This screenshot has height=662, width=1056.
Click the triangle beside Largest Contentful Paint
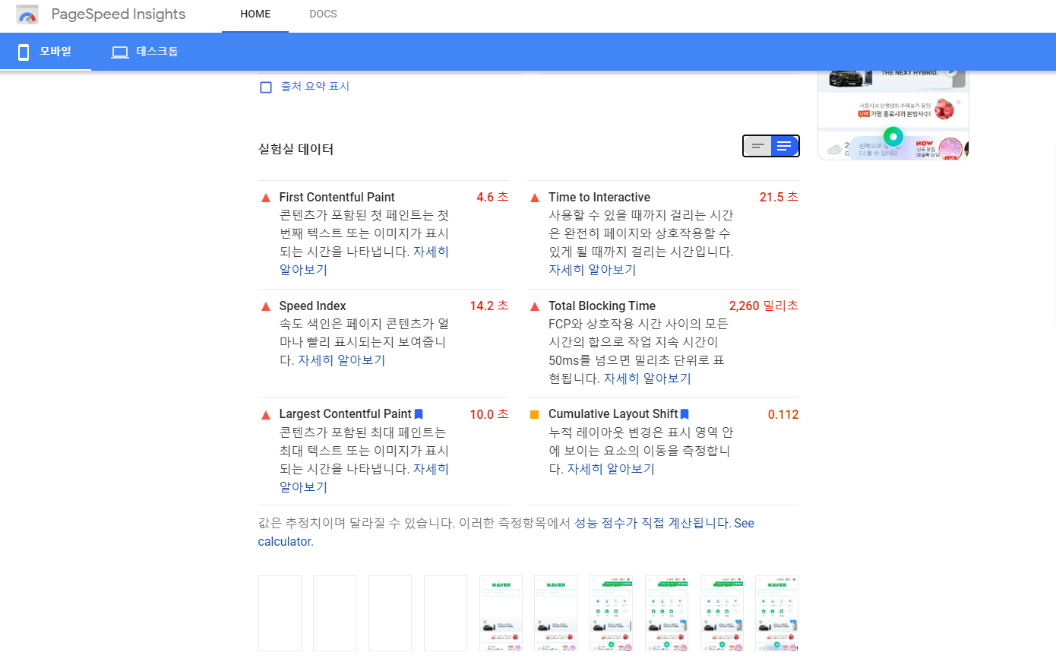coord(266,413)
